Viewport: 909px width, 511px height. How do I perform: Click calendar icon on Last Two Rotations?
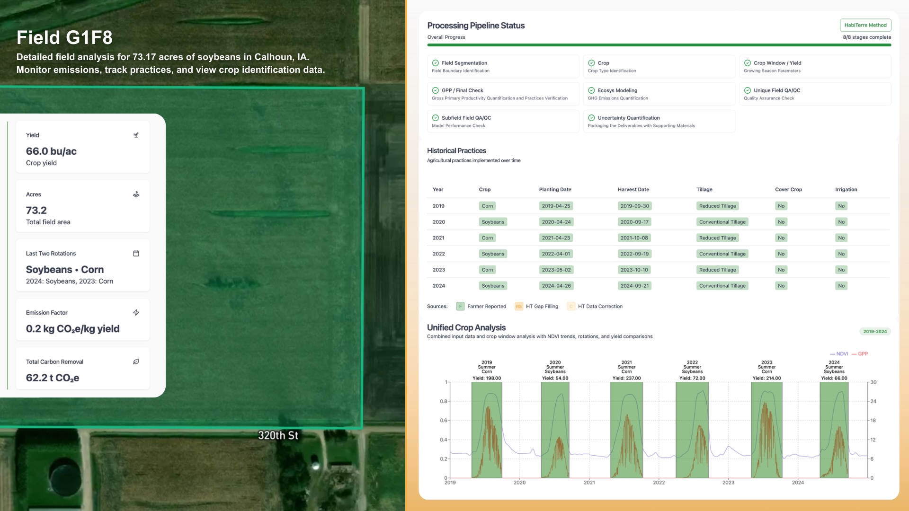pyautogui.click(x=136, y=254)
